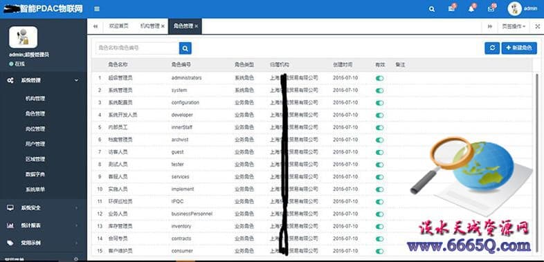This screenshot has height=262, width=544.
Task: Click the 统计报表 chart icon
Action: tap(10, 225)
